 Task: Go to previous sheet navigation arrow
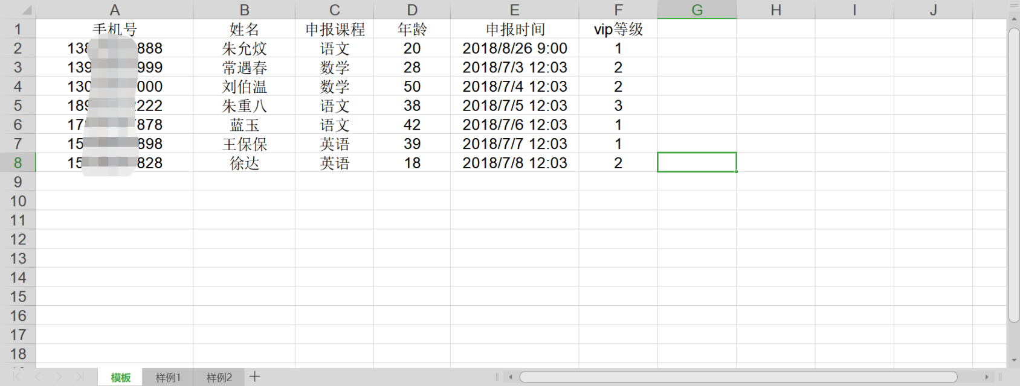pyautogui.click(x=37, y=377)
